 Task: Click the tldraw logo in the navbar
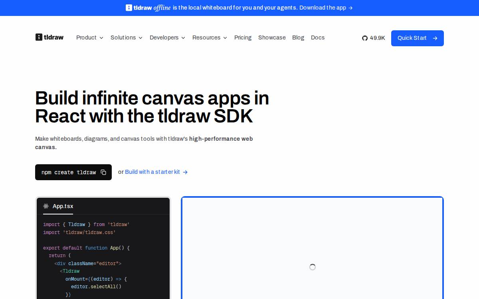click(x=49, y=37)
